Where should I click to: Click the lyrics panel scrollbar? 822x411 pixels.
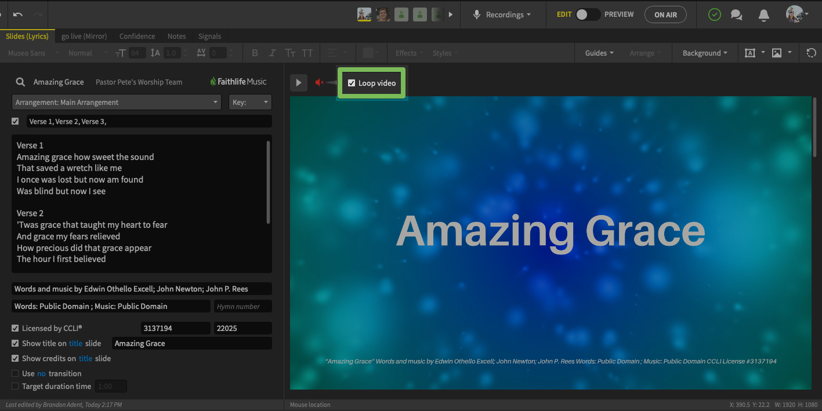click(268, 182)
